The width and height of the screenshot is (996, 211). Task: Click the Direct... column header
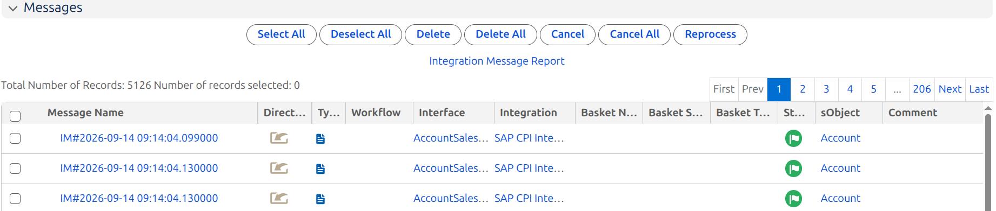pos(285,113)
